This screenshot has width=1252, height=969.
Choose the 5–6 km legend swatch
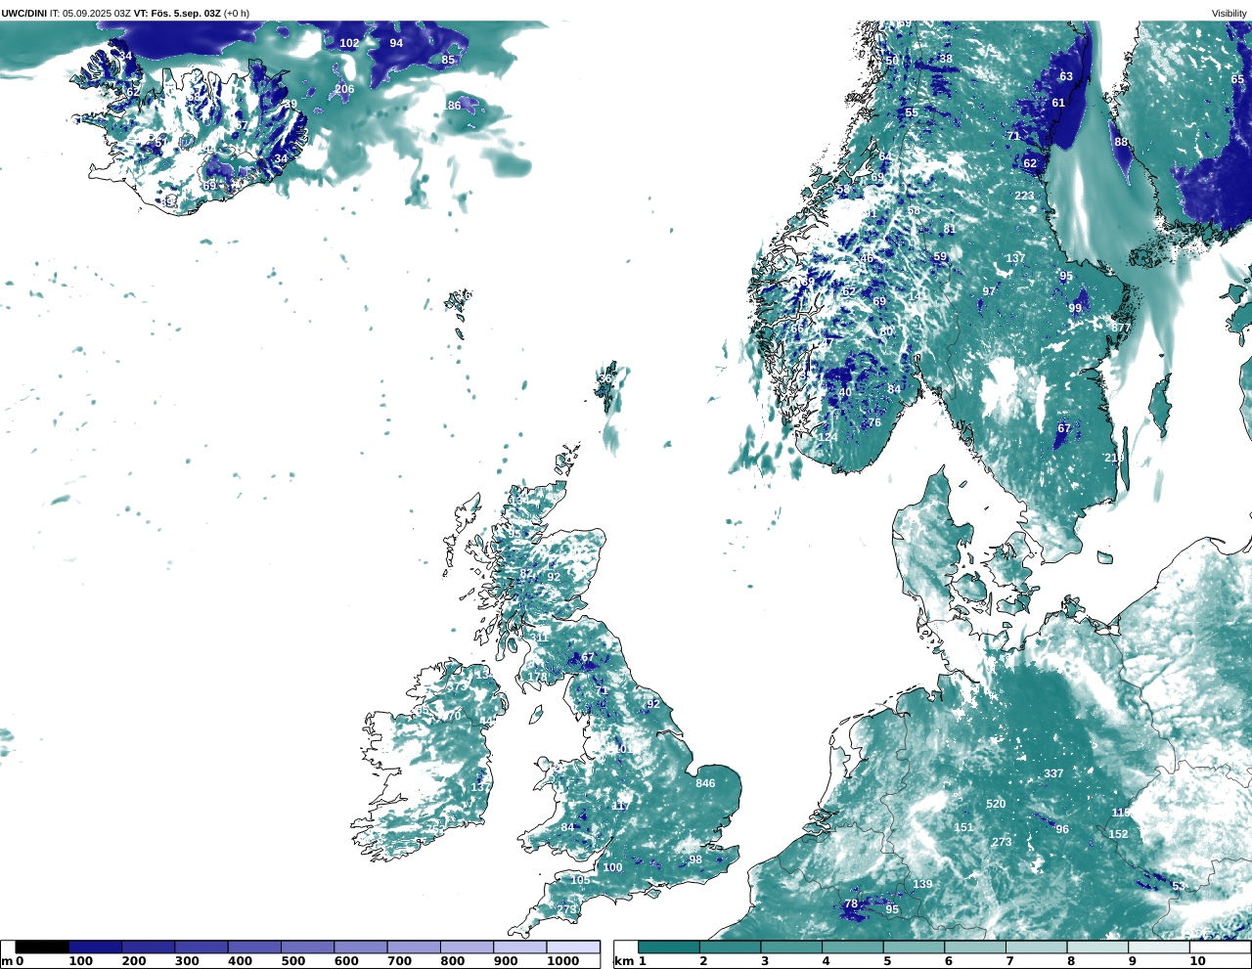pyautogui.click(x=914, y=947)
